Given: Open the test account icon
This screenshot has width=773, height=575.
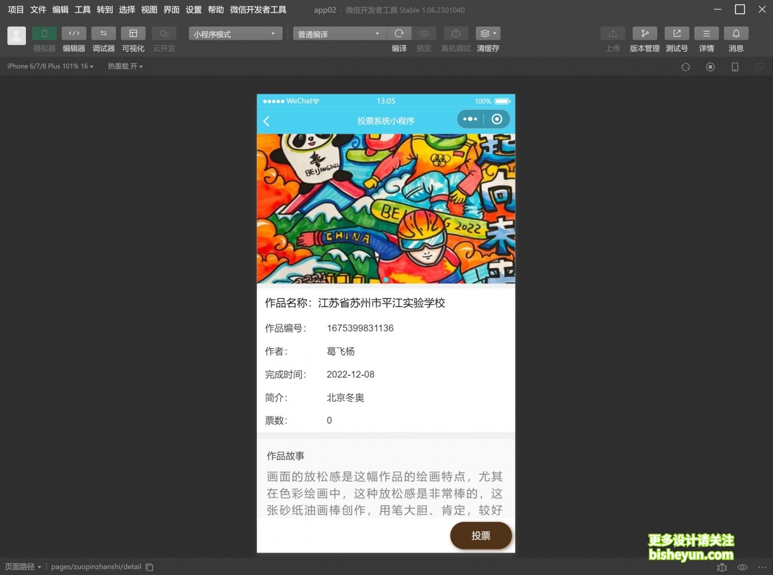Looking at the screenshot, I should (x=677, y=34).
